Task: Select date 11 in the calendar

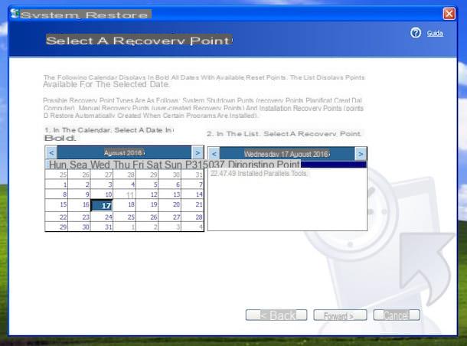Action: tap(125, 194)
